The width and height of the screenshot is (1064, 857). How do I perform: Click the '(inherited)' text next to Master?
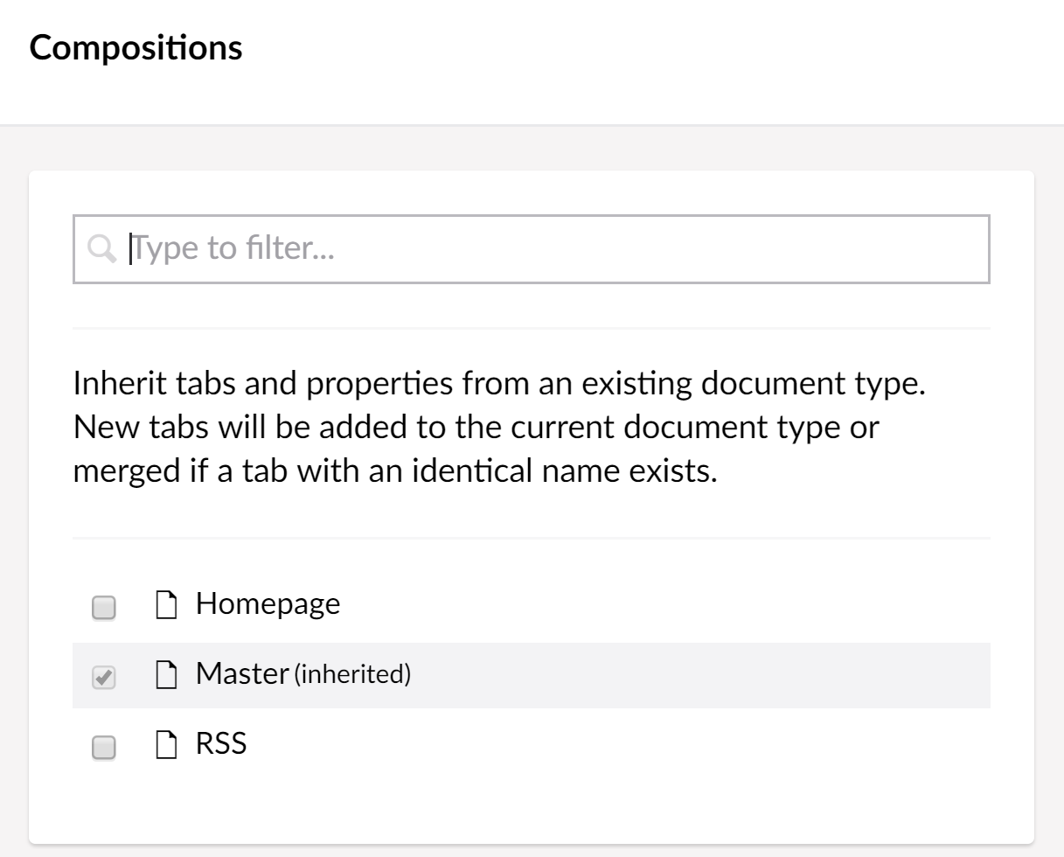click(352, 674)
